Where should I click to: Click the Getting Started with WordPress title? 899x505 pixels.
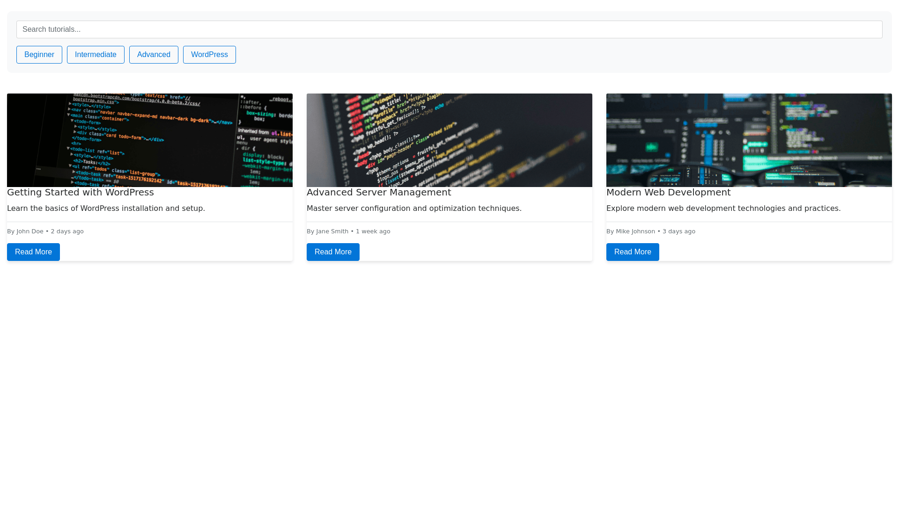coord(81,192)
